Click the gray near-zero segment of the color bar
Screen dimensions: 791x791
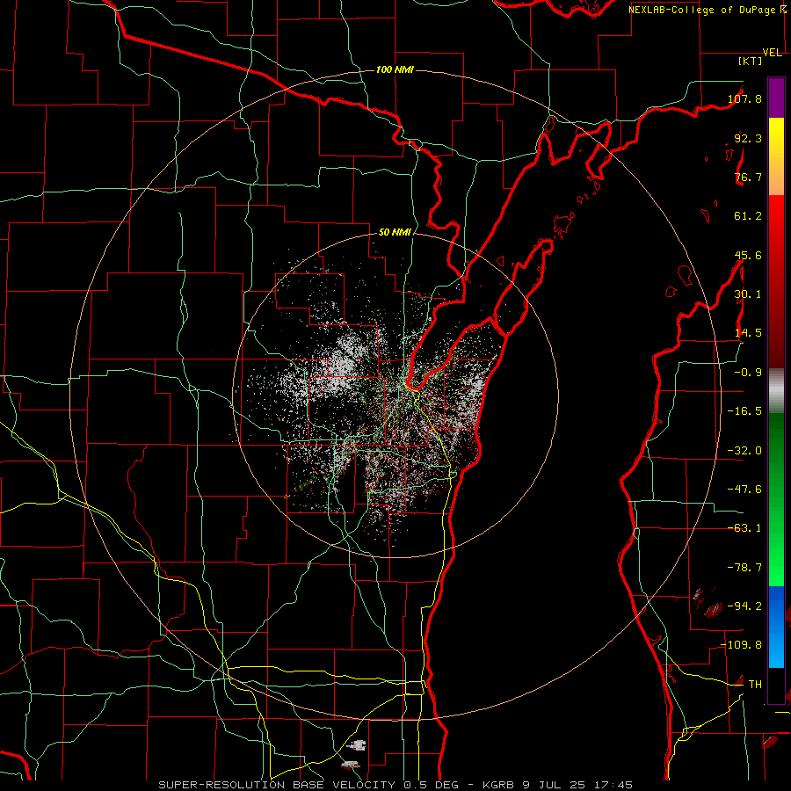pyautogui.click(x=776, y=389)
